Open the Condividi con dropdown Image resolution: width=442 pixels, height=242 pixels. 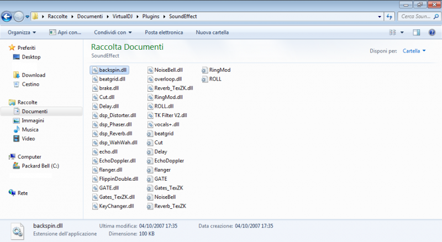pyautogui.click(x=113, y=33)
